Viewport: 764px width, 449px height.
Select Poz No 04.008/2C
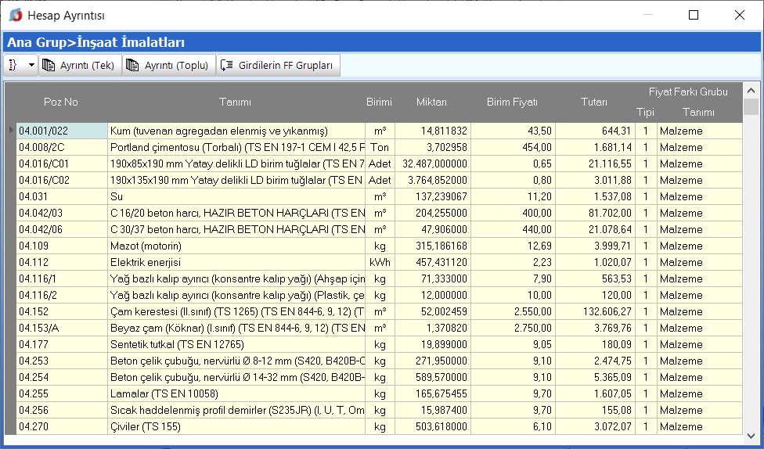pos(62,147)
